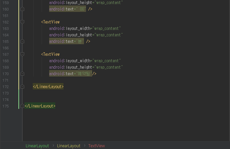Viewport: 230px width, 149px height.
Task: Click layout_height attribute on line 169
Action: [86, 67]
